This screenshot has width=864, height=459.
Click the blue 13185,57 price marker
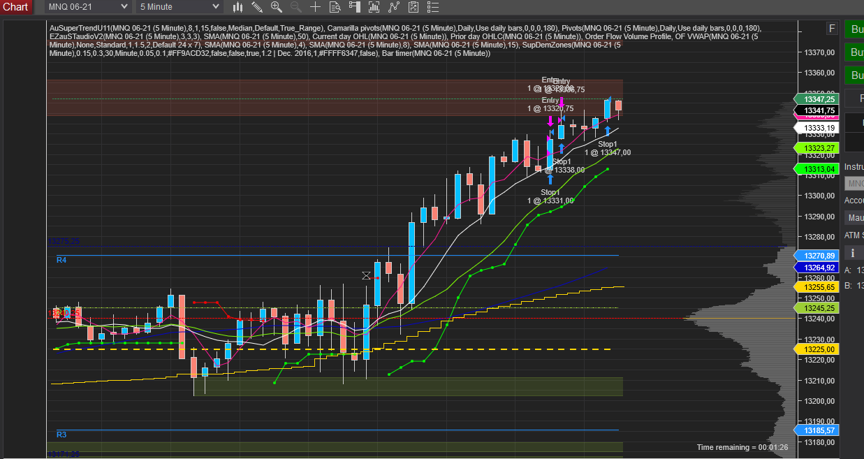tap(815, 430)
